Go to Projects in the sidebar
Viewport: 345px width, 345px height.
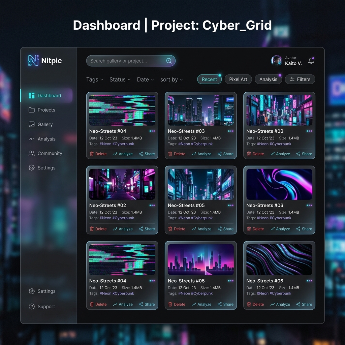(x=42, y=110)
